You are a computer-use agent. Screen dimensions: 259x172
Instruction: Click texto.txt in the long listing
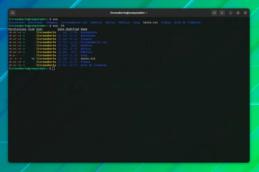click(x=88, y=59)
